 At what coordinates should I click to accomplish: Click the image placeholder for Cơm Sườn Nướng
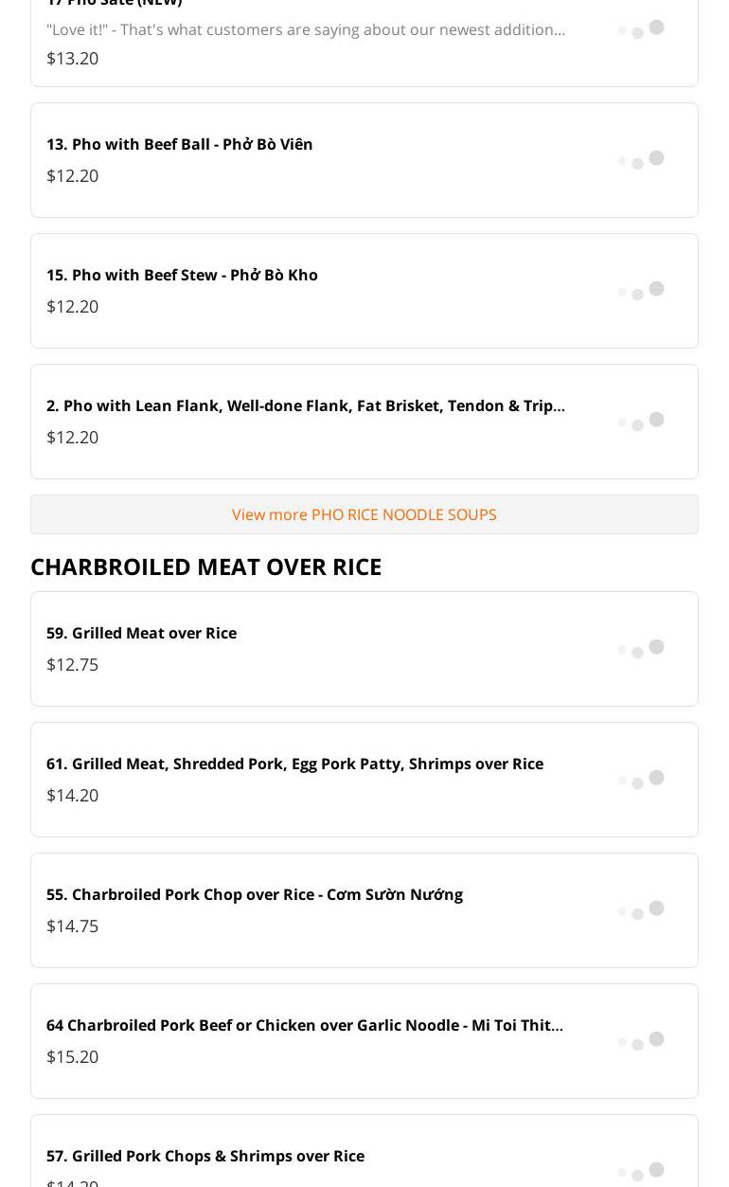coord(641,910)
